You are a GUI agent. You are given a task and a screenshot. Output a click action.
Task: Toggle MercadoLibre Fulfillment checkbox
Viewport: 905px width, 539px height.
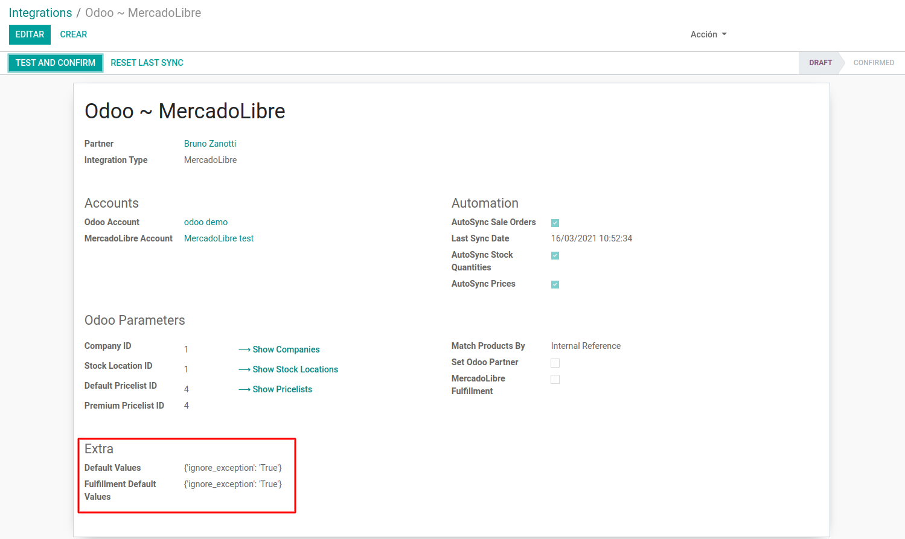(555, 379)
